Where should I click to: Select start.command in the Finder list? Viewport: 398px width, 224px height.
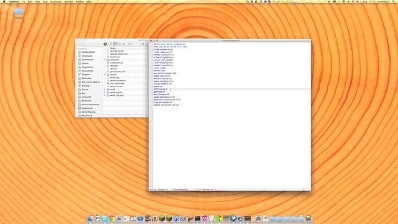click(x=117, y=83)
